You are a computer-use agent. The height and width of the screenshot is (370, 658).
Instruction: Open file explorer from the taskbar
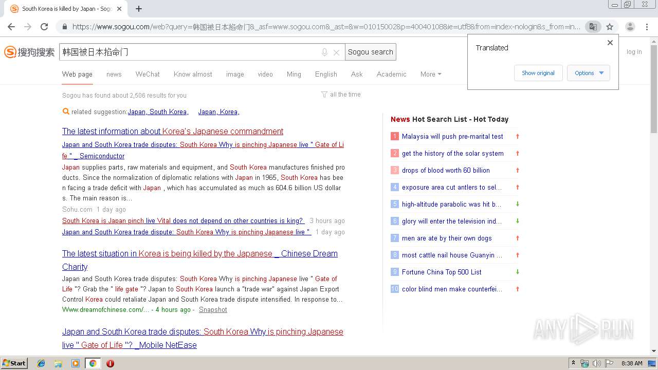58,363
